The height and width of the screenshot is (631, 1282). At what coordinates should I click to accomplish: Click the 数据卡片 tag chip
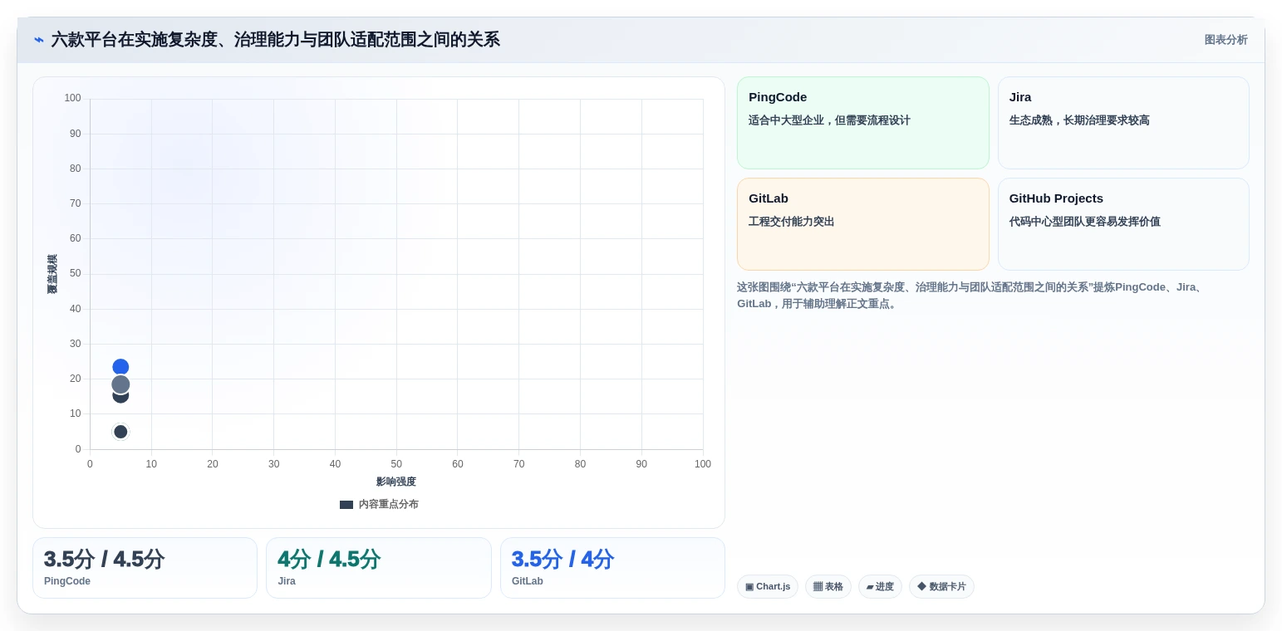[941, 587]
